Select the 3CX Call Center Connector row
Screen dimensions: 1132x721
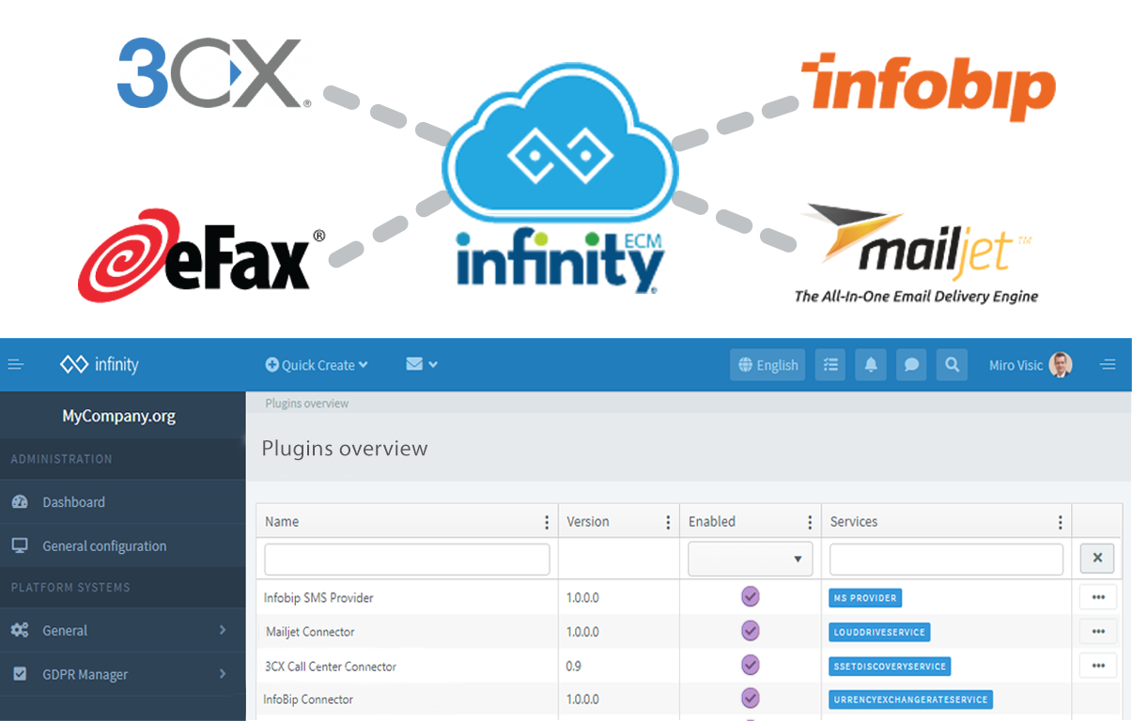click(689, 666)
